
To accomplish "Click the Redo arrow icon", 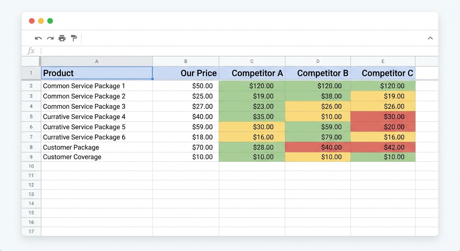I will 50,38.
